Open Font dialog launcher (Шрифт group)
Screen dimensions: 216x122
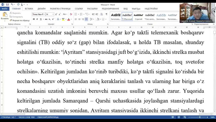(72, 24)
